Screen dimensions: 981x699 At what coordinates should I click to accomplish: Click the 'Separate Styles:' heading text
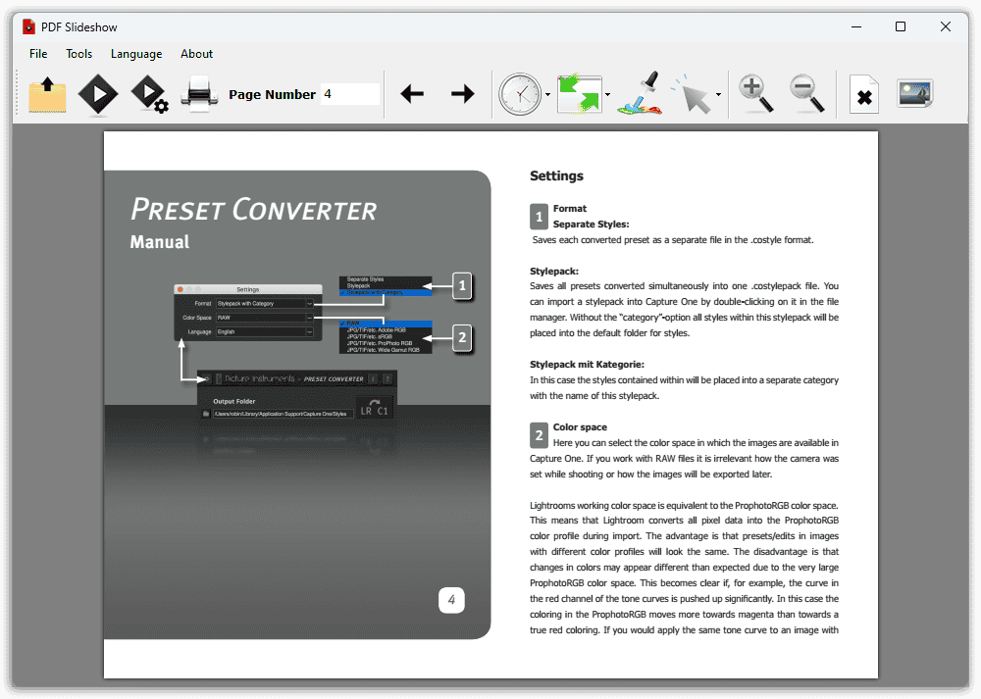coord(591,224)
